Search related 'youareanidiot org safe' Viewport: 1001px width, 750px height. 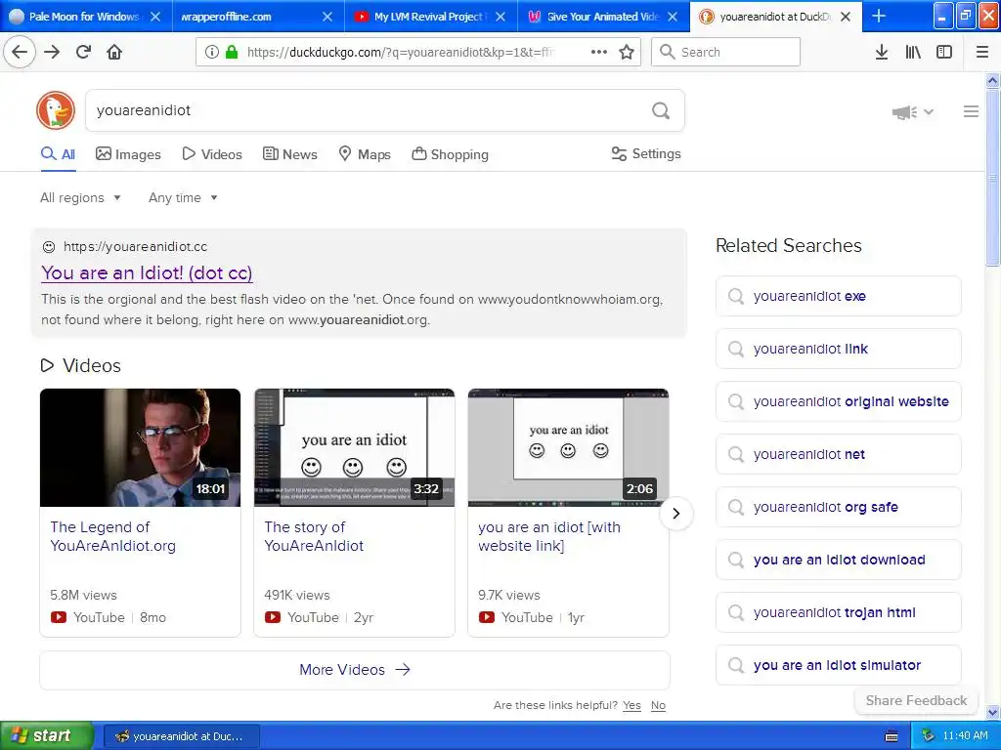(x=838, y=507)
